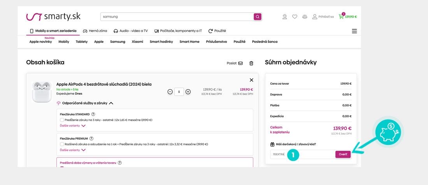Open the Smart Home submenu item
This screenshot has width=428, height=185.
pyautogui.click(x=189, y=42)
